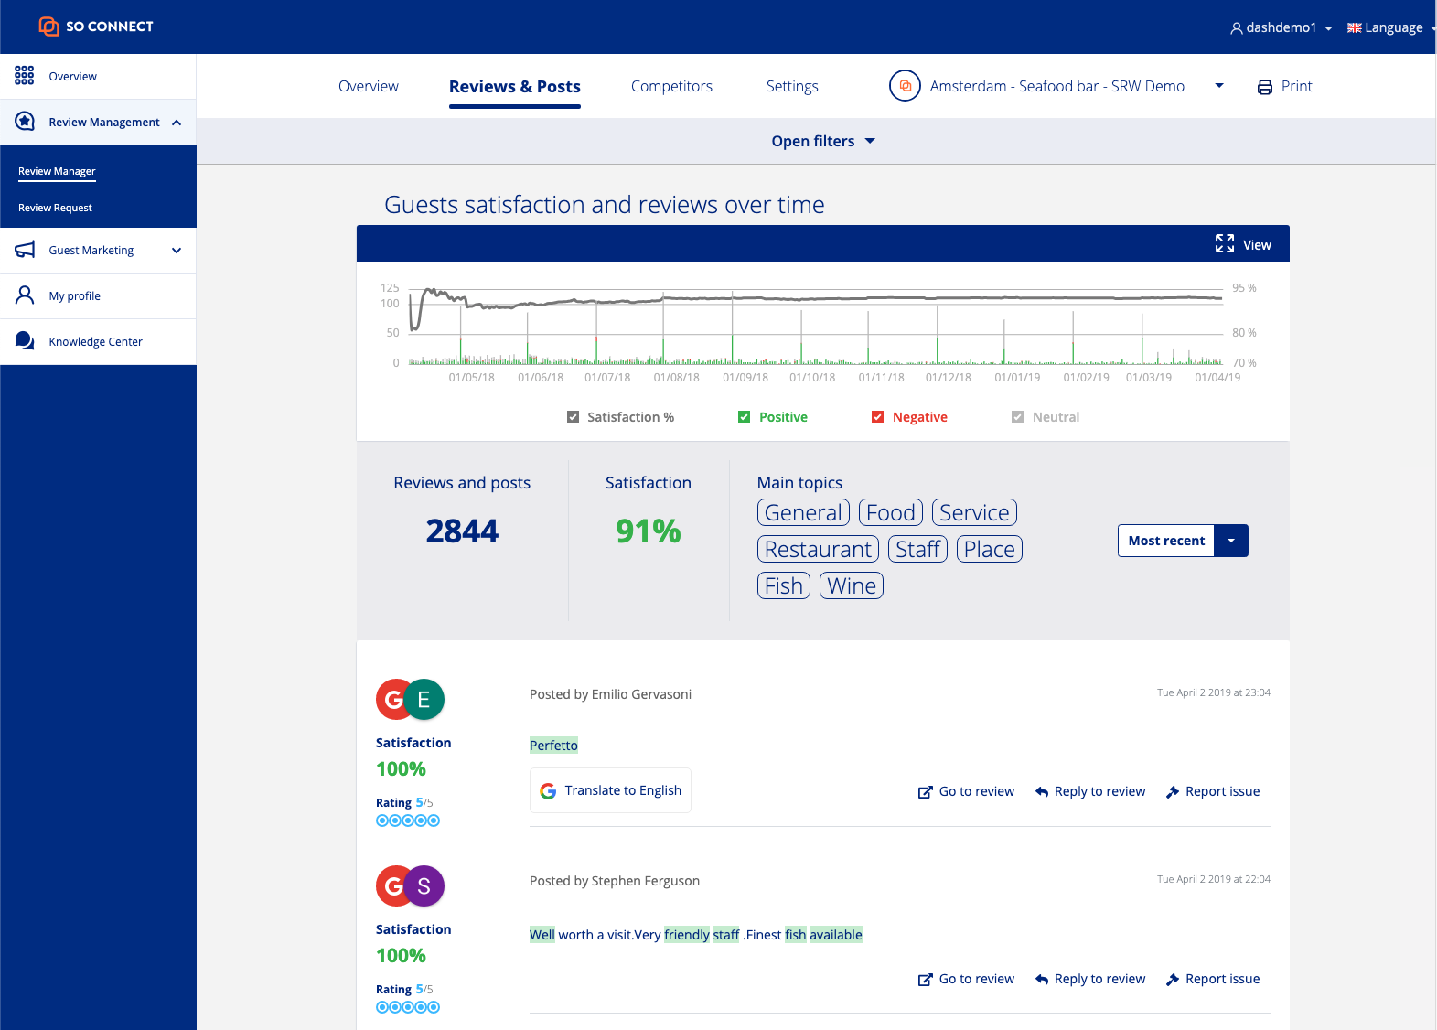
Task: Click the Knowledge Center chat bubbles icon
Action: coord(25,341)
